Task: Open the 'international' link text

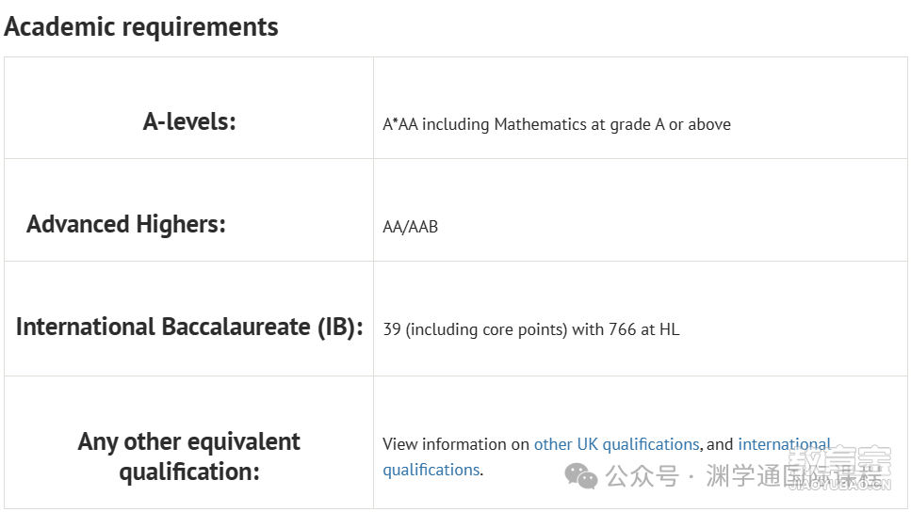Action: click(x=785, y=444)
